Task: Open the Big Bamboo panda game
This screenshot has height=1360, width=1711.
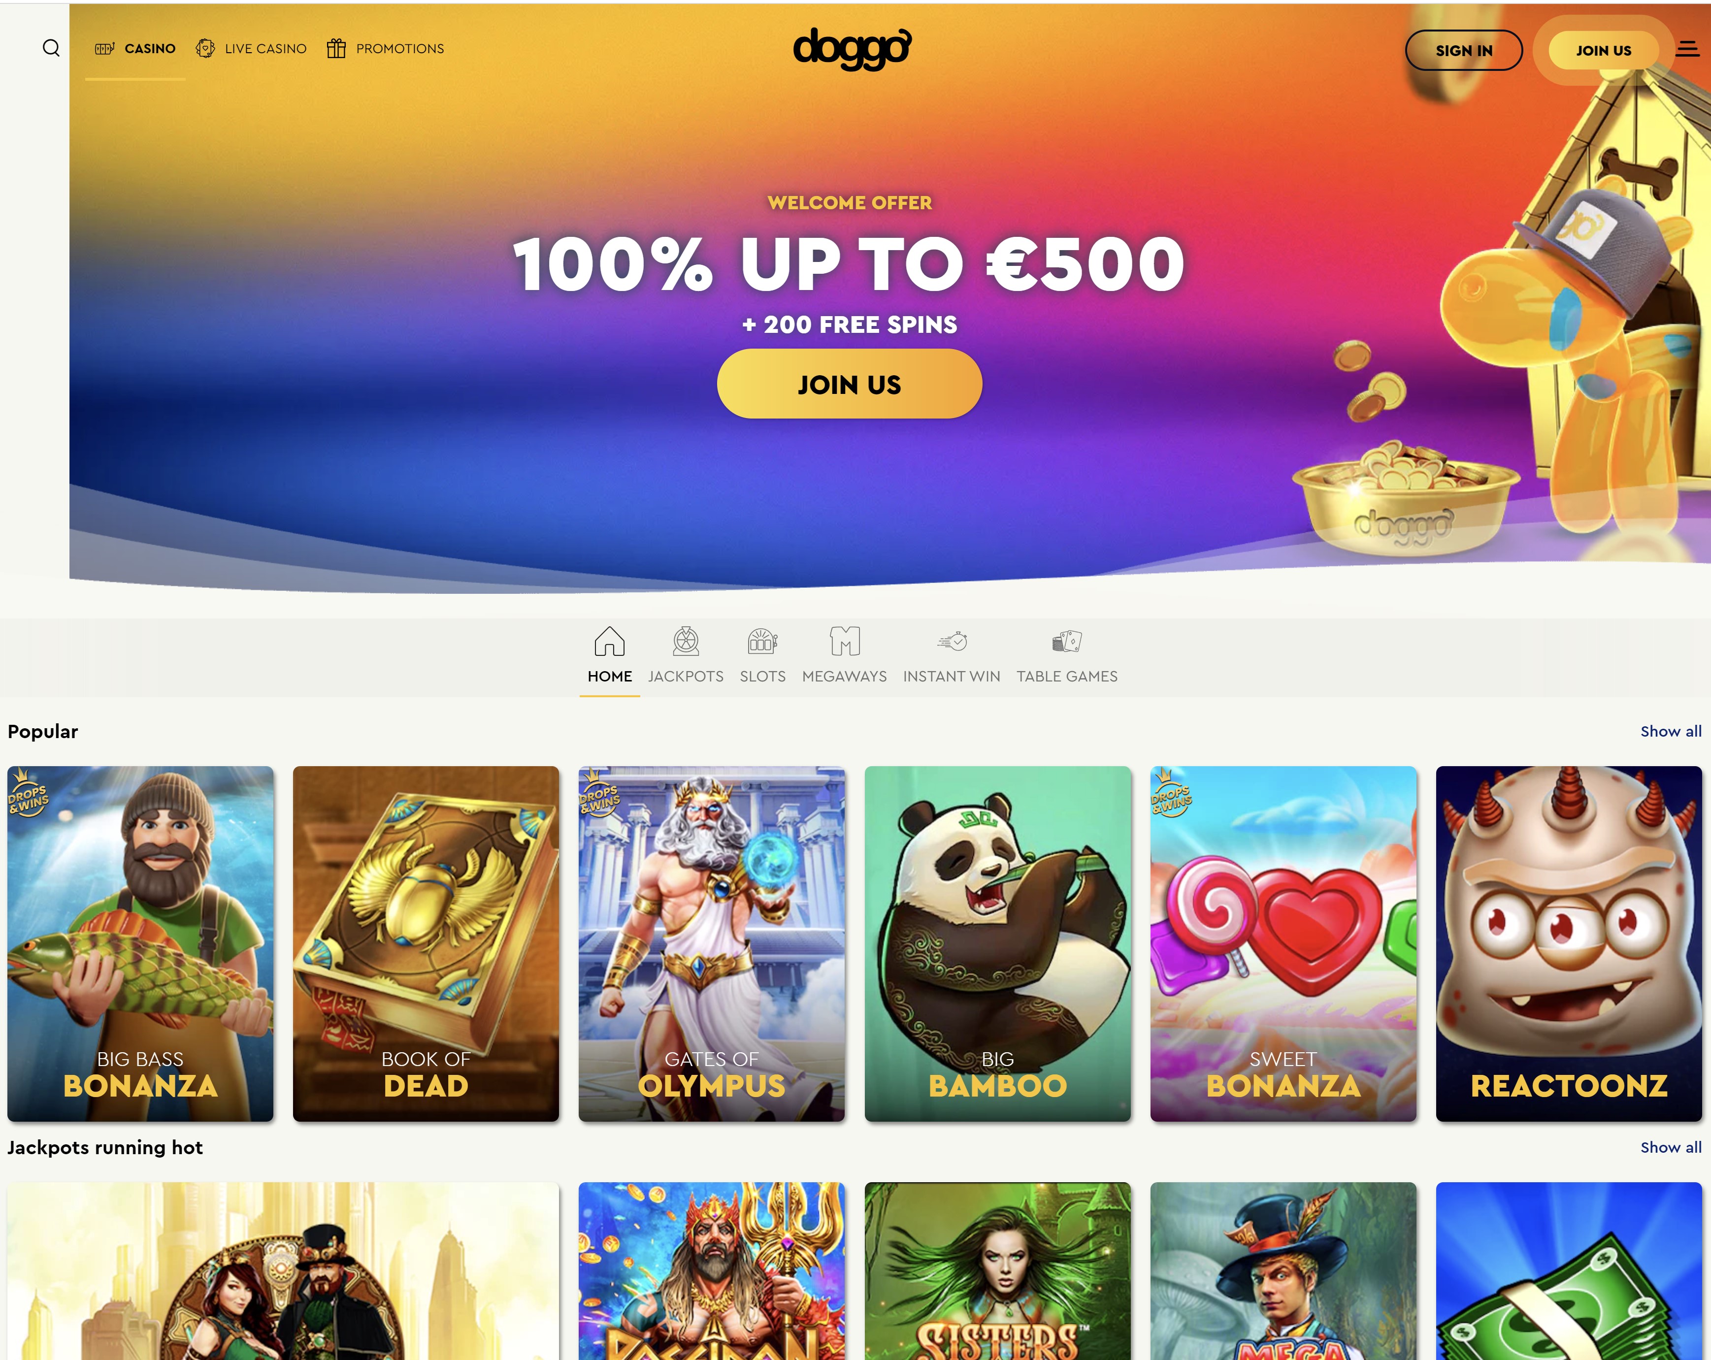Action: (x=997, y=943)
